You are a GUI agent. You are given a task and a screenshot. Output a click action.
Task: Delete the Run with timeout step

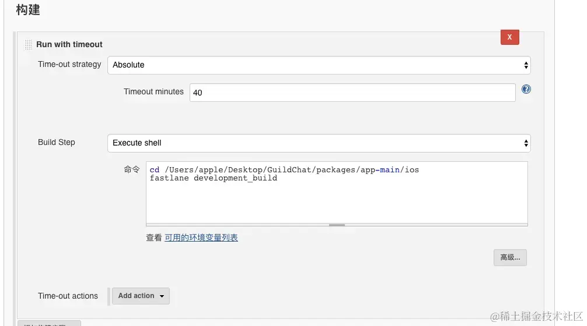coord(509,37)
